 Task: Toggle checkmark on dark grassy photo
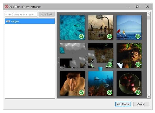tap(110, 64)
